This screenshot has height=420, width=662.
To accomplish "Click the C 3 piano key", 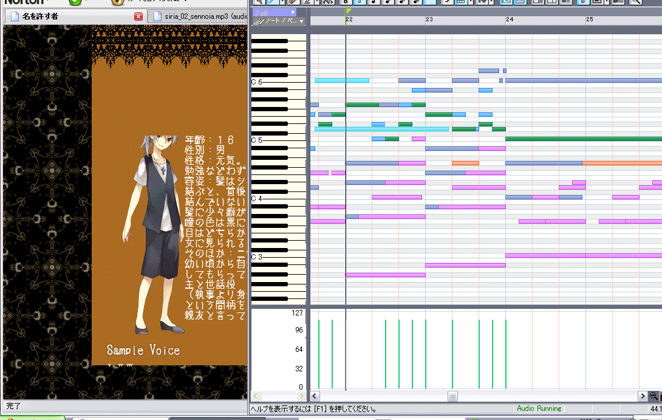I will [x=279, y=256].
